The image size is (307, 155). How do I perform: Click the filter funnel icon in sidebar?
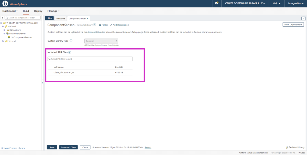click(2, 18)
